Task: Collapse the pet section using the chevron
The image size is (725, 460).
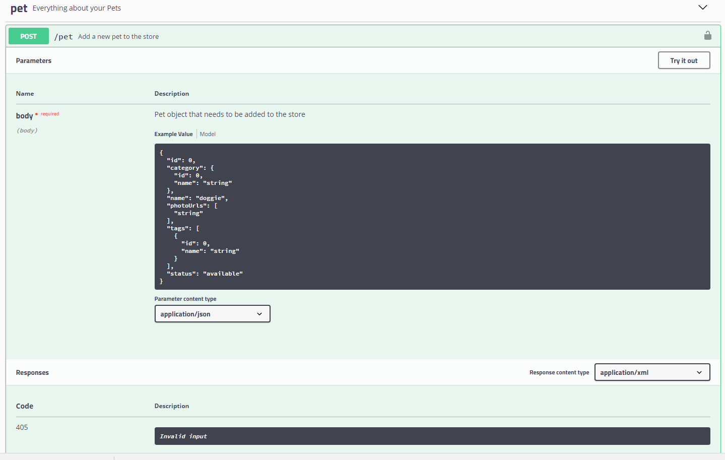Action: (702, 8)
